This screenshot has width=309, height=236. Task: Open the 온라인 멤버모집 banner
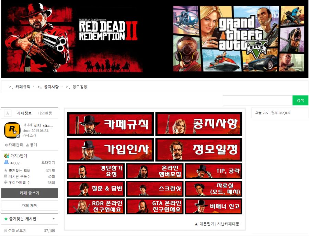click(x=155, y=171)
